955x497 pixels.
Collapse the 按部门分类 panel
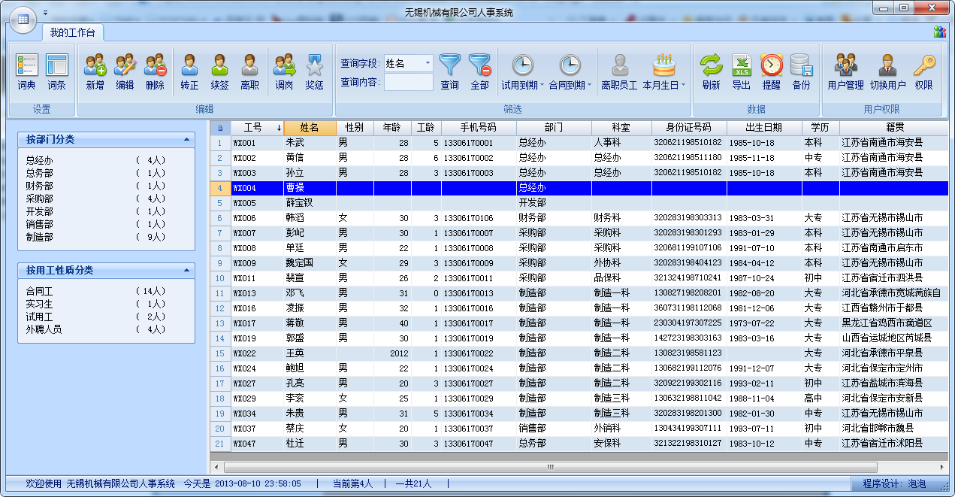click(x=186, y=140)
